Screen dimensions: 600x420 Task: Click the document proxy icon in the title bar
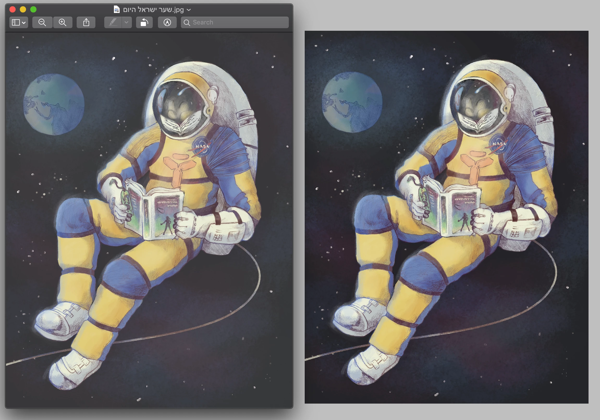point(117,10)
